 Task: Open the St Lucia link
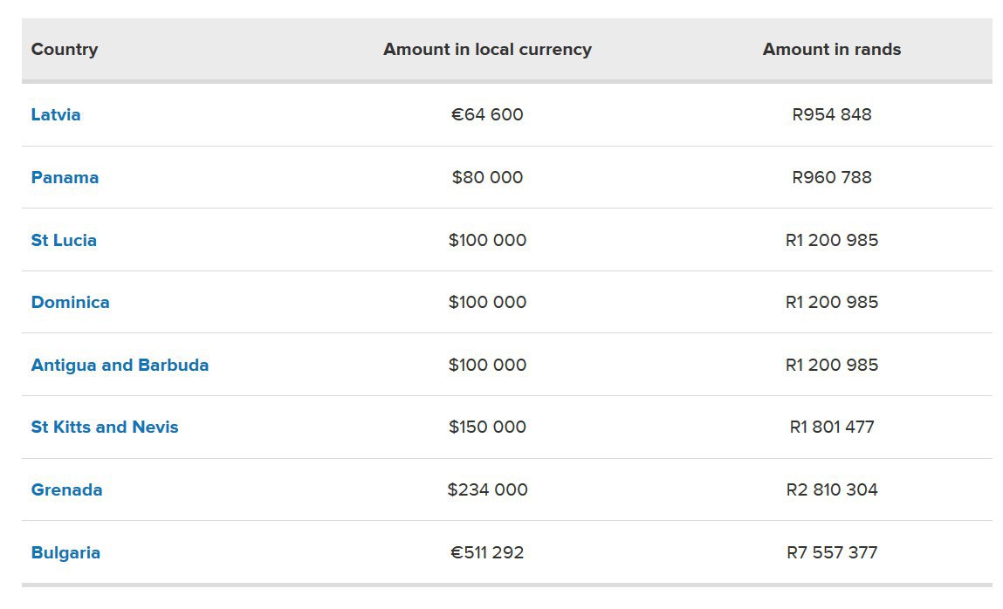(64, 240)
